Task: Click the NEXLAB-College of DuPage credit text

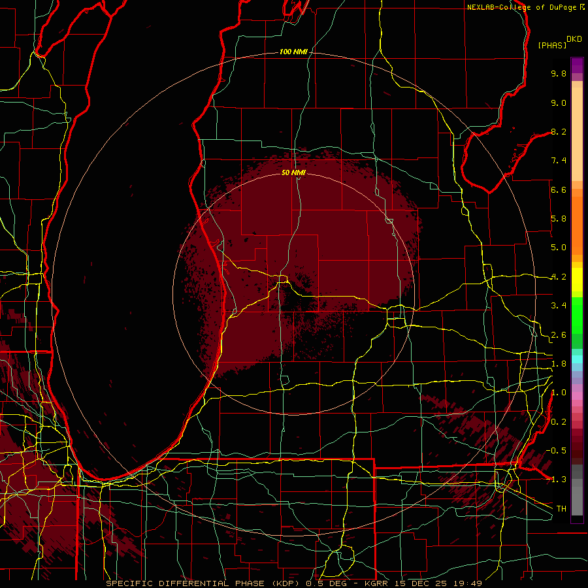Action: [x=521, y=7]
